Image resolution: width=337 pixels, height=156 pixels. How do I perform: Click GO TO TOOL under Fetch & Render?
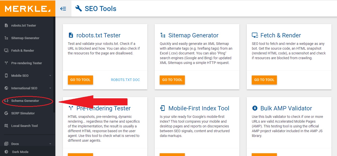click(x=264, y=80)
